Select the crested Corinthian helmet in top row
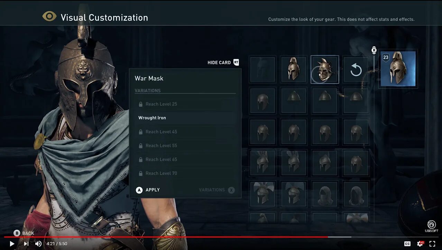The height and width of the screenshot is (250, 442). (x=294, y=70)
